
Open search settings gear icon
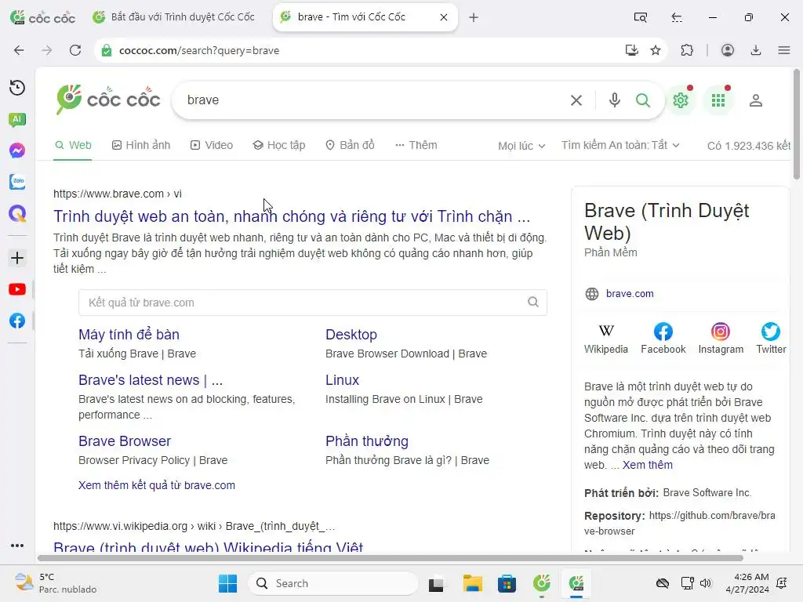tap(681, 100)
